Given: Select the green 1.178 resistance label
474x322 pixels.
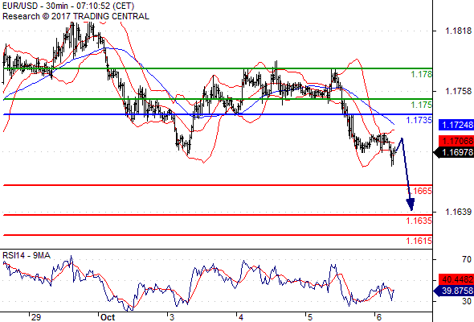Looking at the screenshot, I should 422,74.
